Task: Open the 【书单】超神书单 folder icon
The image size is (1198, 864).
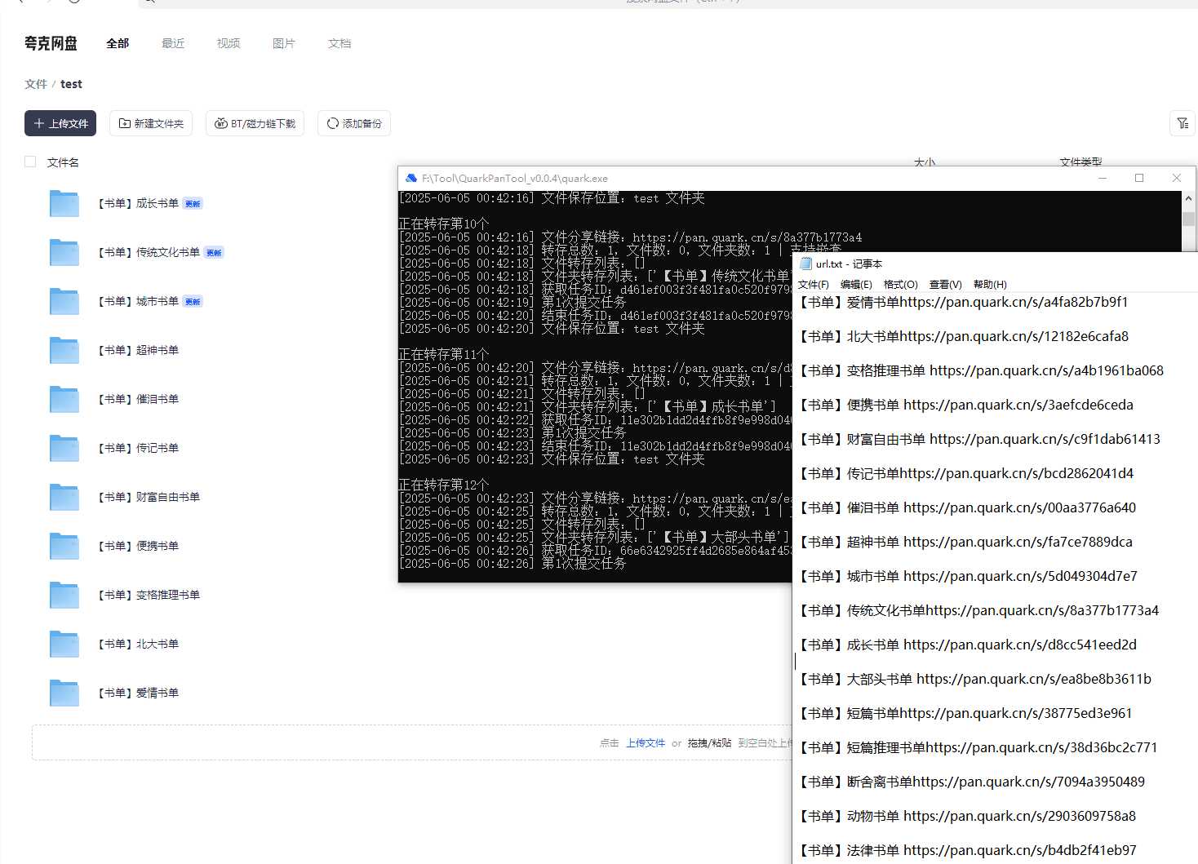Action: tap(64, 350)
